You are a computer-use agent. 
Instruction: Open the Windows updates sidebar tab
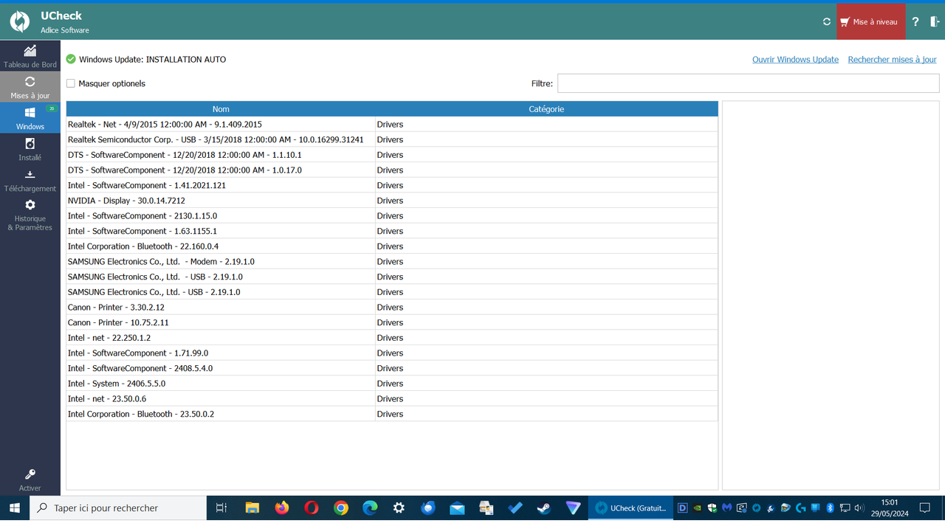[30, 118]
